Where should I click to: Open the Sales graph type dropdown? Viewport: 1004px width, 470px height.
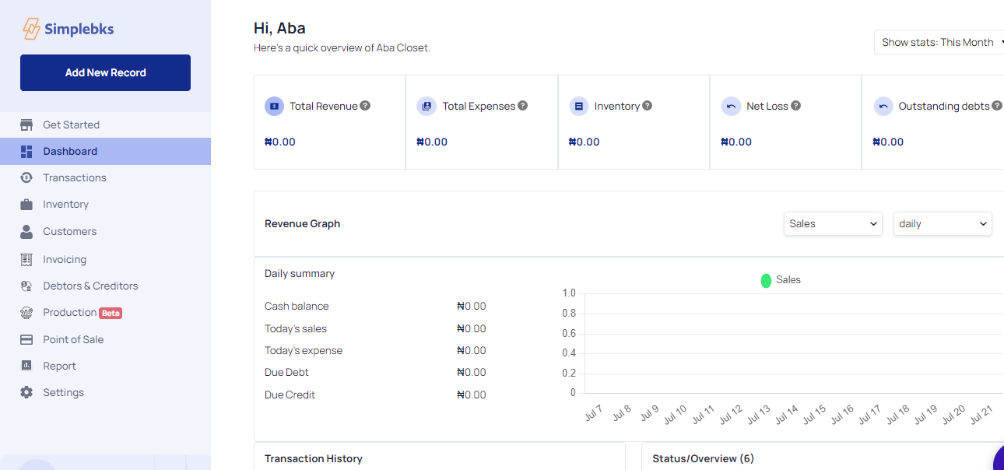coord(832,224)
